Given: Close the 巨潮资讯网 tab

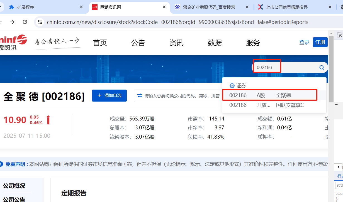Looking at the screenshot, I should pyautogui.click(x=164, y=7).
